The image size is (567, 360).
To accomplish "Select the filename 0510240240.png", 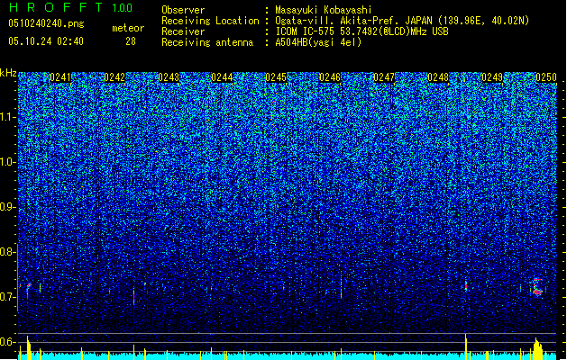I will coord(46,23).
